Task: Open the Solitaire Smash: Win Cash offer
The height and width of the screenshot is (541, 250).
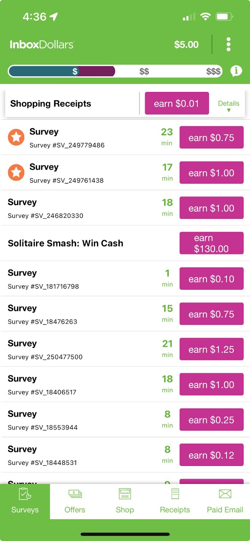Action: click(66, 243)
